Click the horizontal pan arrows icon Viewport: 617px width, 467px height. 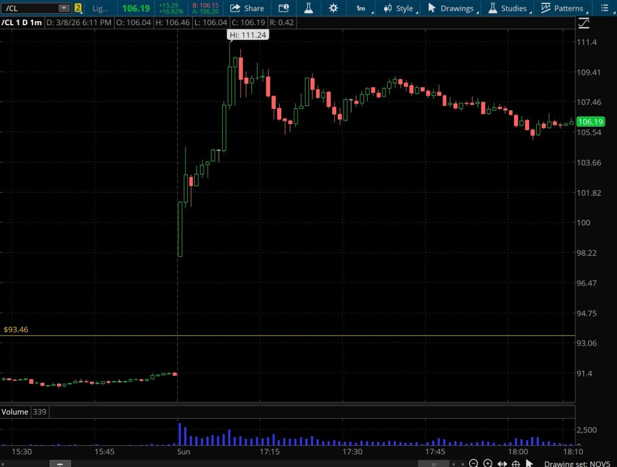point(502,463)
